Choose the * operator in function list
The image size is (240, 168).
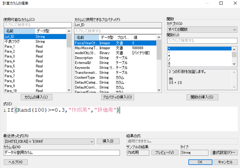(x=169, y=55)
